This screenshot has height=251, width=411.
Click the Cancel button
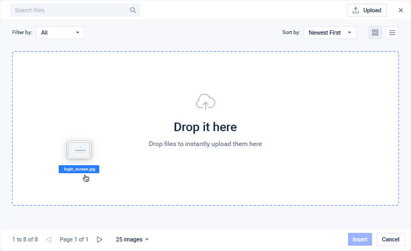click(x=390, y=239)
